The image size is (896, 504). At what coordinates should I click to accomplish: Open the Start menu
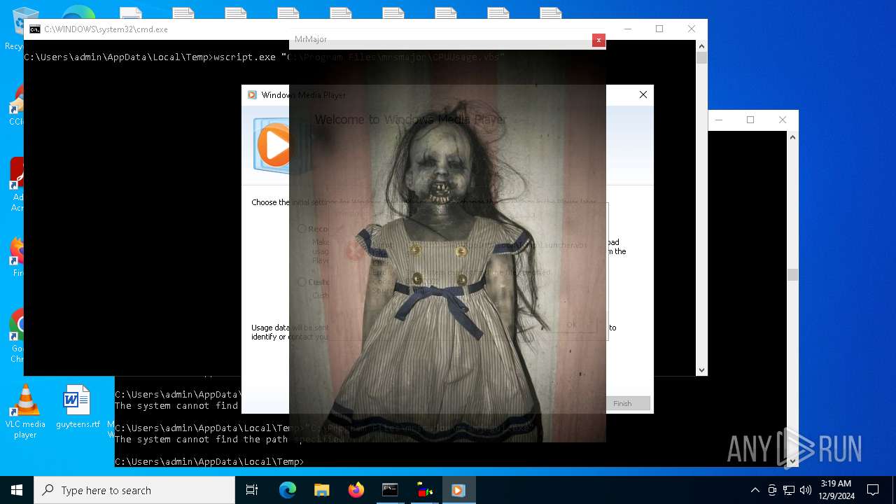tap(17, 490)
